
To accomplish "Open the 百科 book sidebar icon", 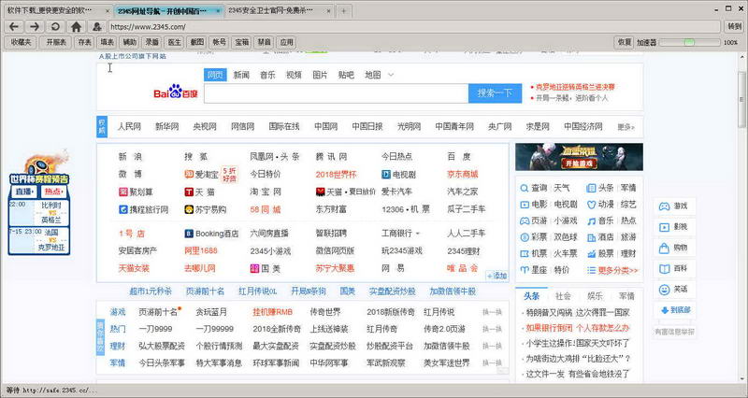I will 664,268.
